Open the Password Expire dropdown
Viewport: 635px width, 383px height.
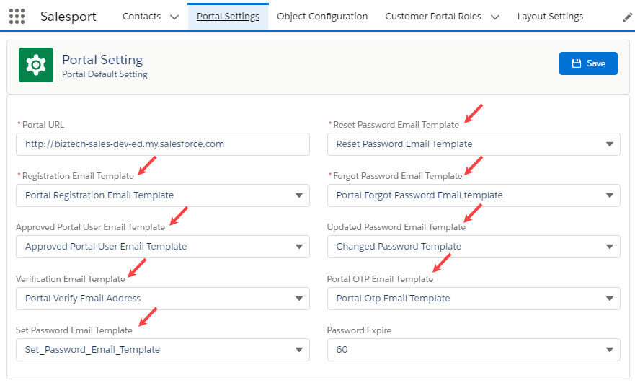coord(474,350)
